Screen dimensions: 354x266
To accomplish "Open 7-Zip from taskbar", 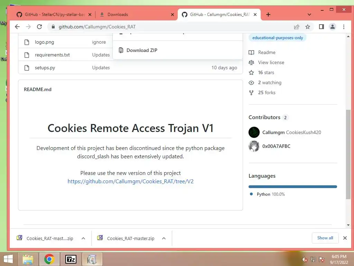I will (71, 259).
